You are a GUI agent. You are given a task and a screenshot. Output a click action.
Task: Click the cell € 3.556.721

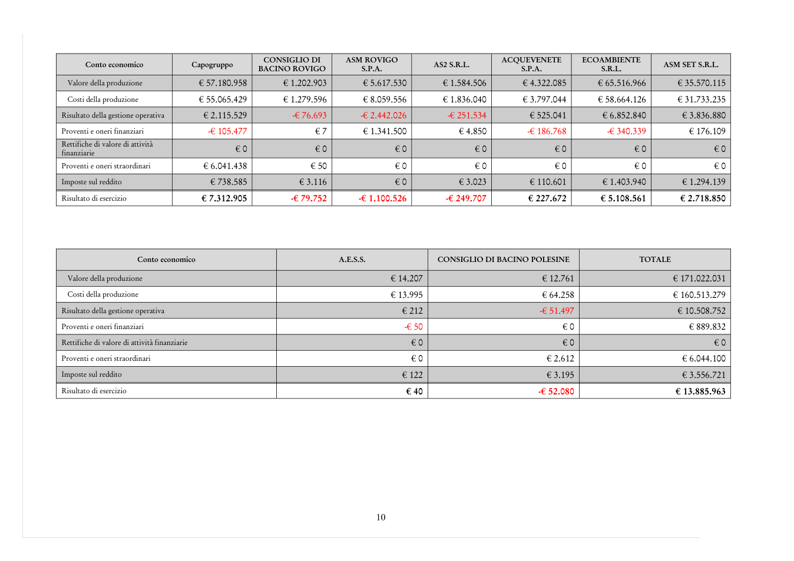(x=704, y=375)
